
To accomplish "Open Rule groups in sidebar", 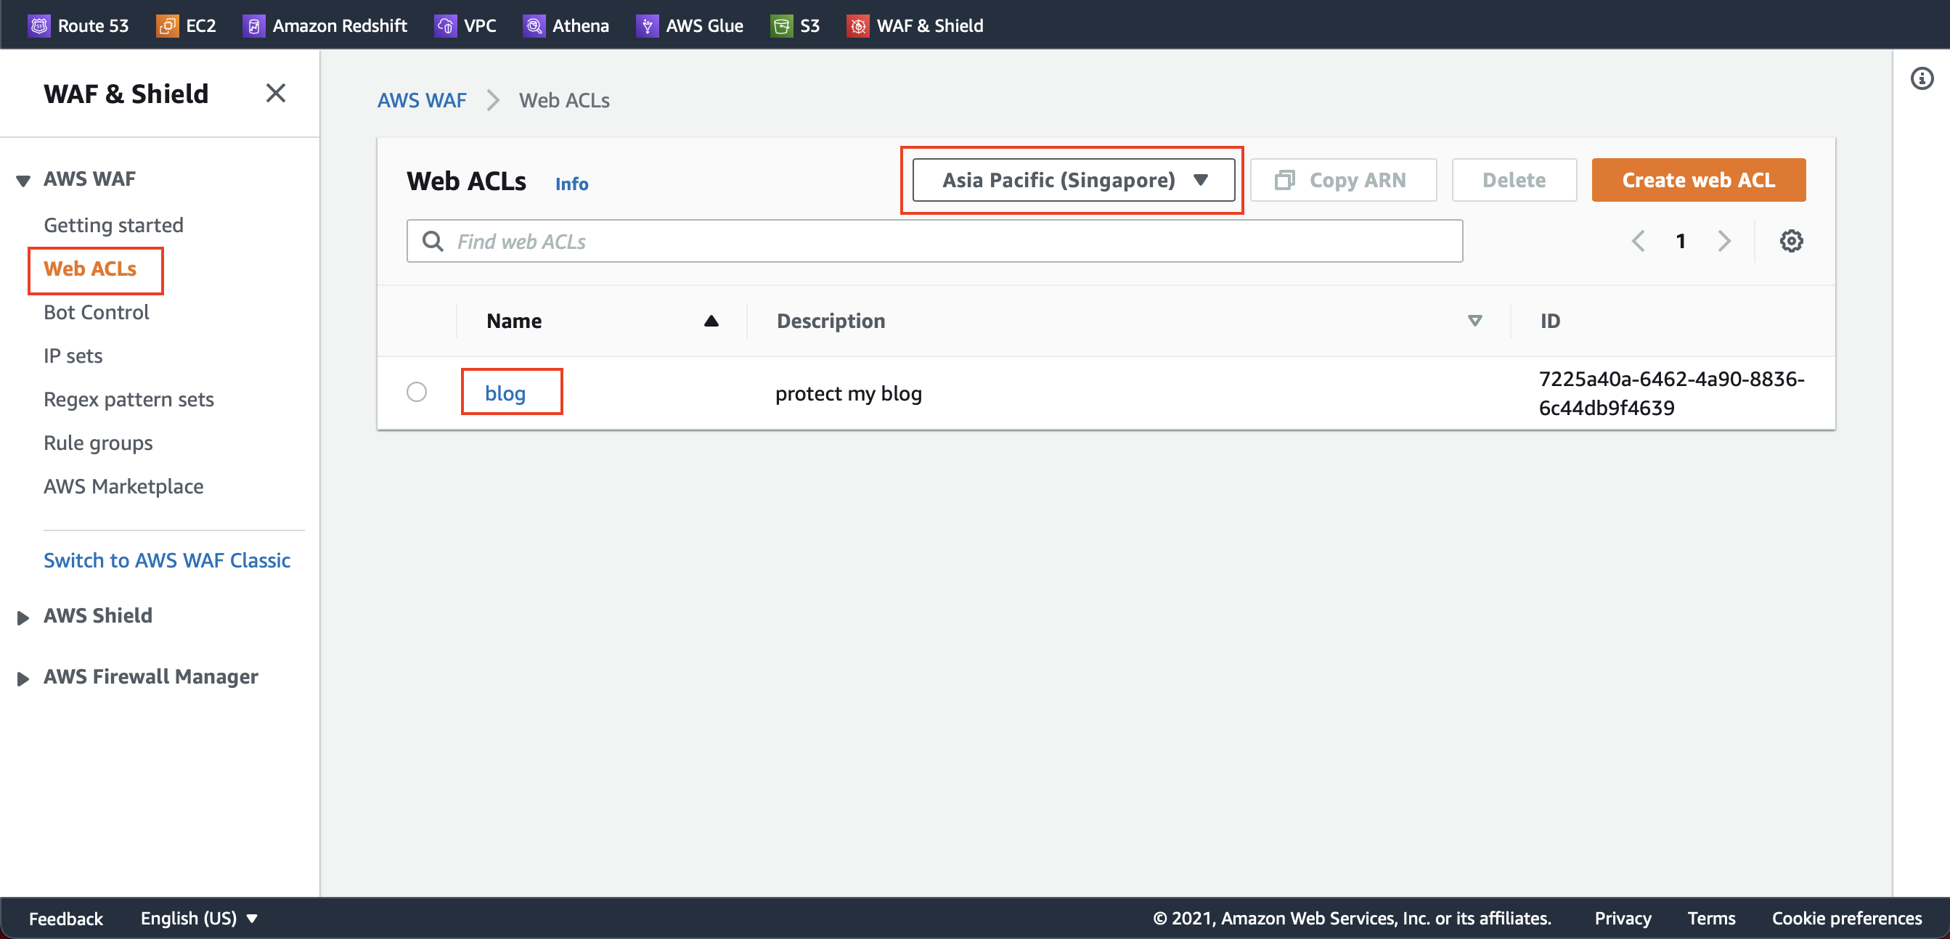I will point(99,443).
